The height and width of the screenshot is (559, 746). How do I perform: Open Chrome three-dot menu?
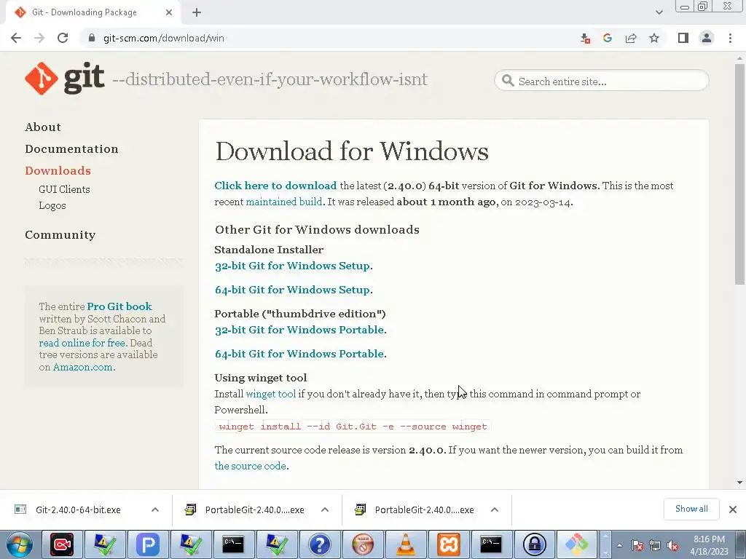coord(730,38)
